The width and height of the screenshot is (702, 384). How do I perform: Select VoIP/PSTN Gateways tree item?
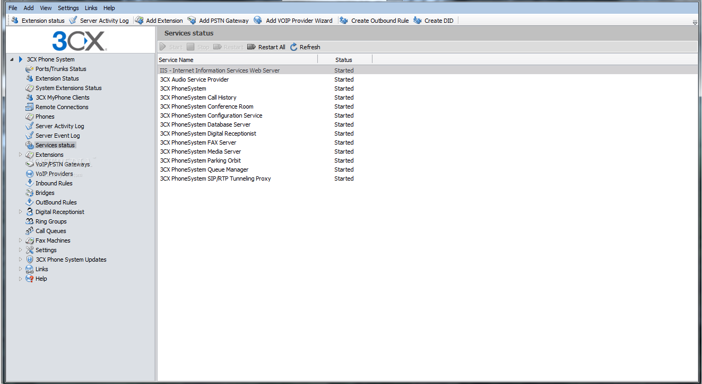(63, 164)
